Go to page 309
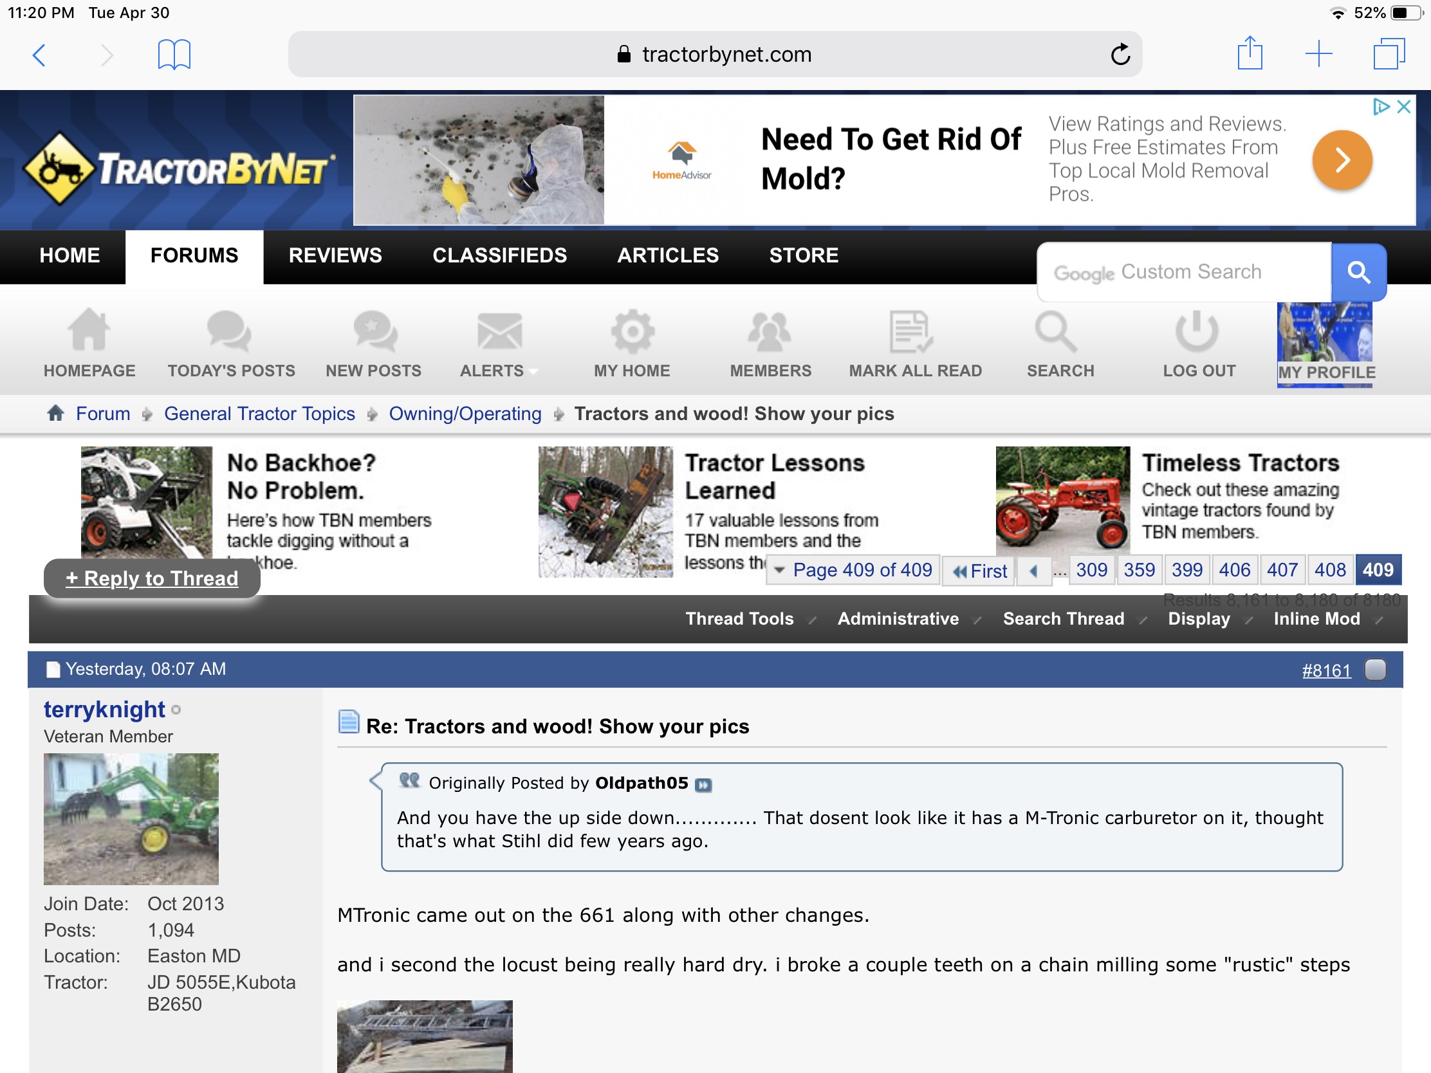 tap(1091, 571)
